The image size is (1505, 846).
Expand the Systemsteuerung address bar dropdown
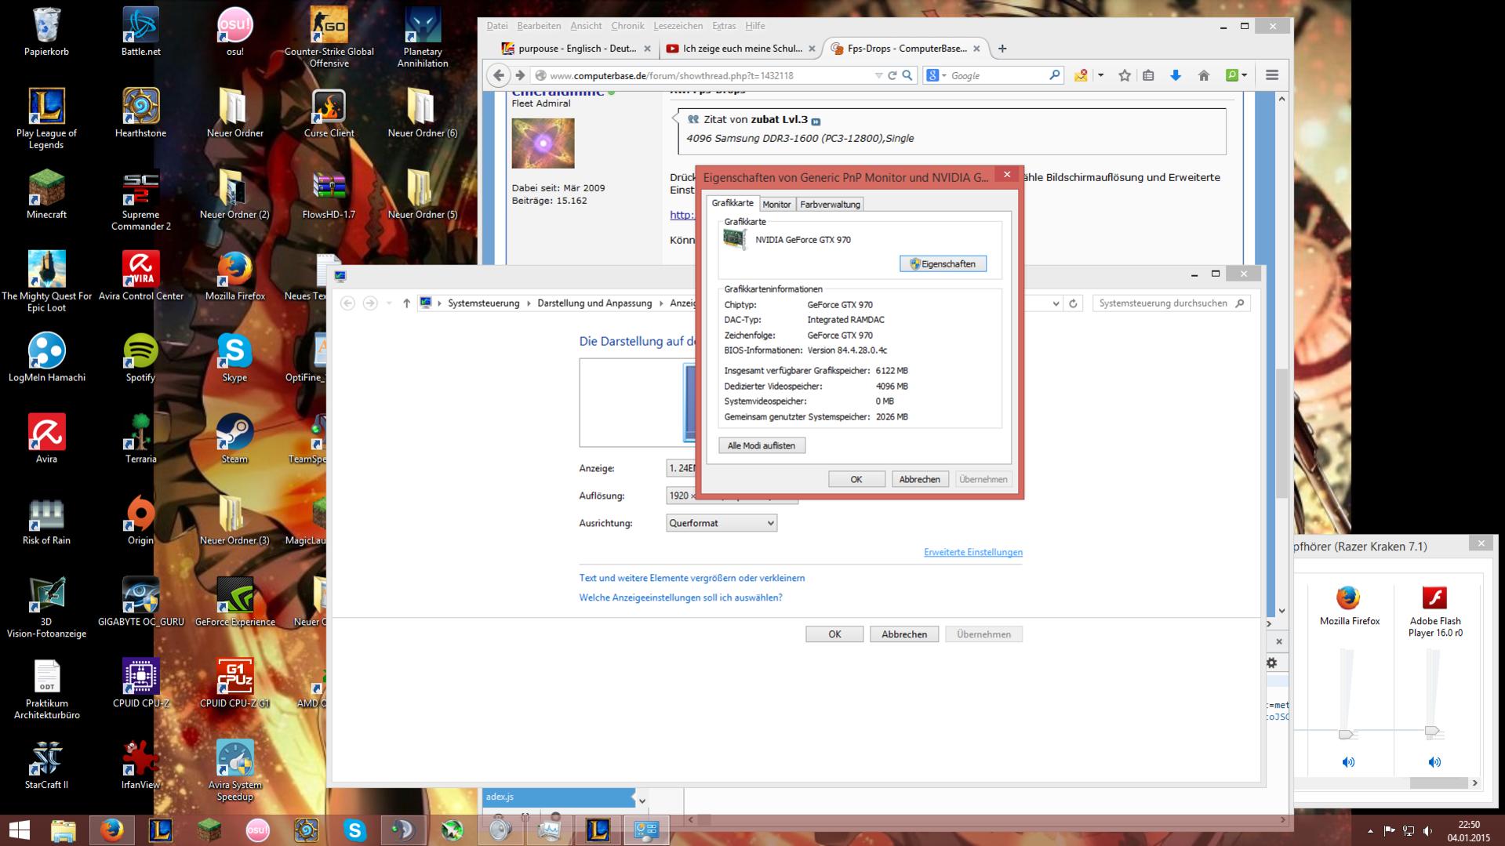click(1056, 303)
